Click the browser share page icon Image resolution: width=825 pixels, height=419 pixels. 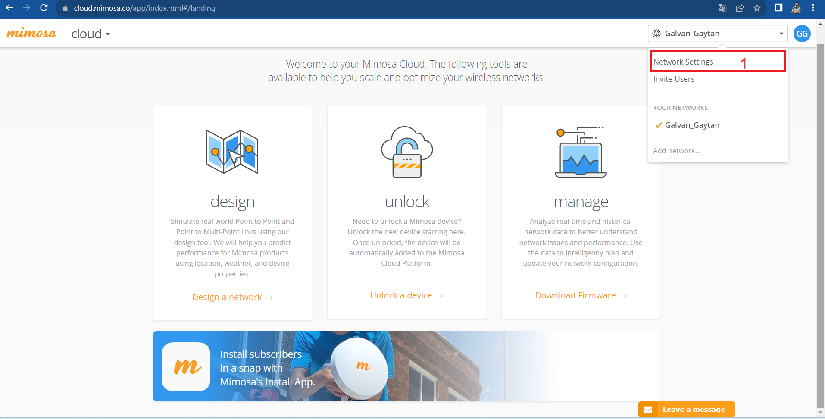point(740,8)
